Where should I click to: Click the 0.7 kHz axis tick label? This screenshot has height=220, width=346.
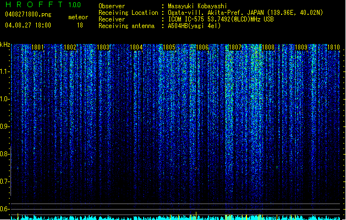[x=4, y=182]
